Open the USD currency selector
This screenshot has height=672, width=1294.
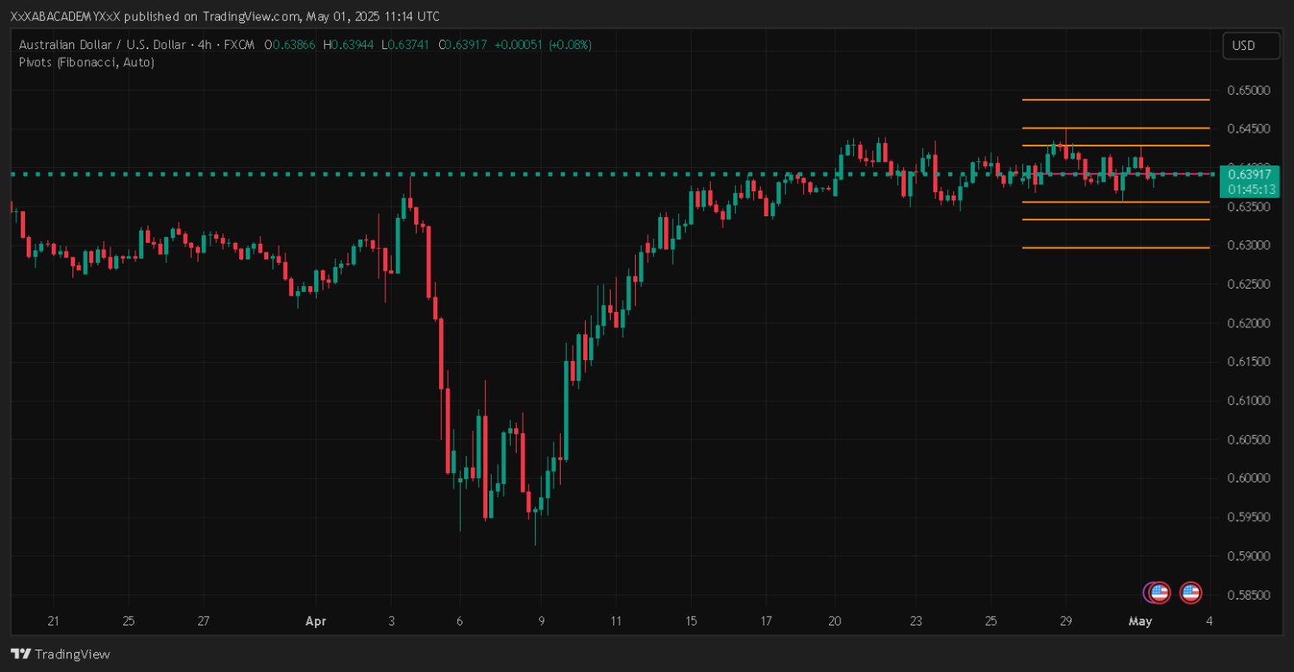pyautogui.click(x=1250, y=46)
